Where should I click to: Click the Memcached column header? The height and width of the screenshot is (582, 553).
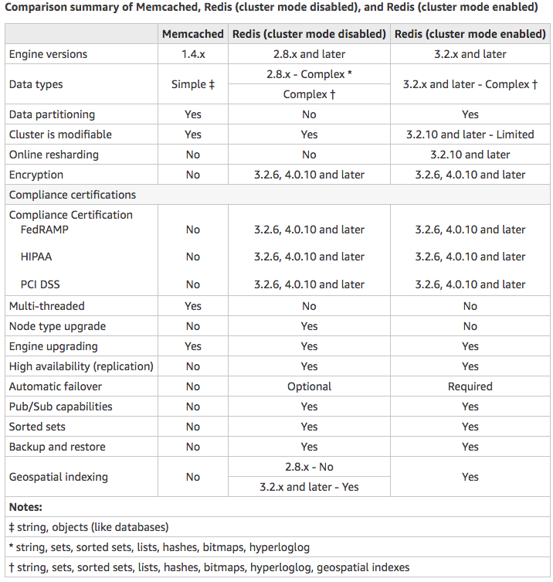[x=193, y=34]
